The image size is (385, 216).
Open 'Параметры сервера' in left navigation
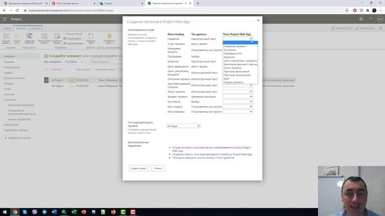pyautogui.click(x=16, y=130)
